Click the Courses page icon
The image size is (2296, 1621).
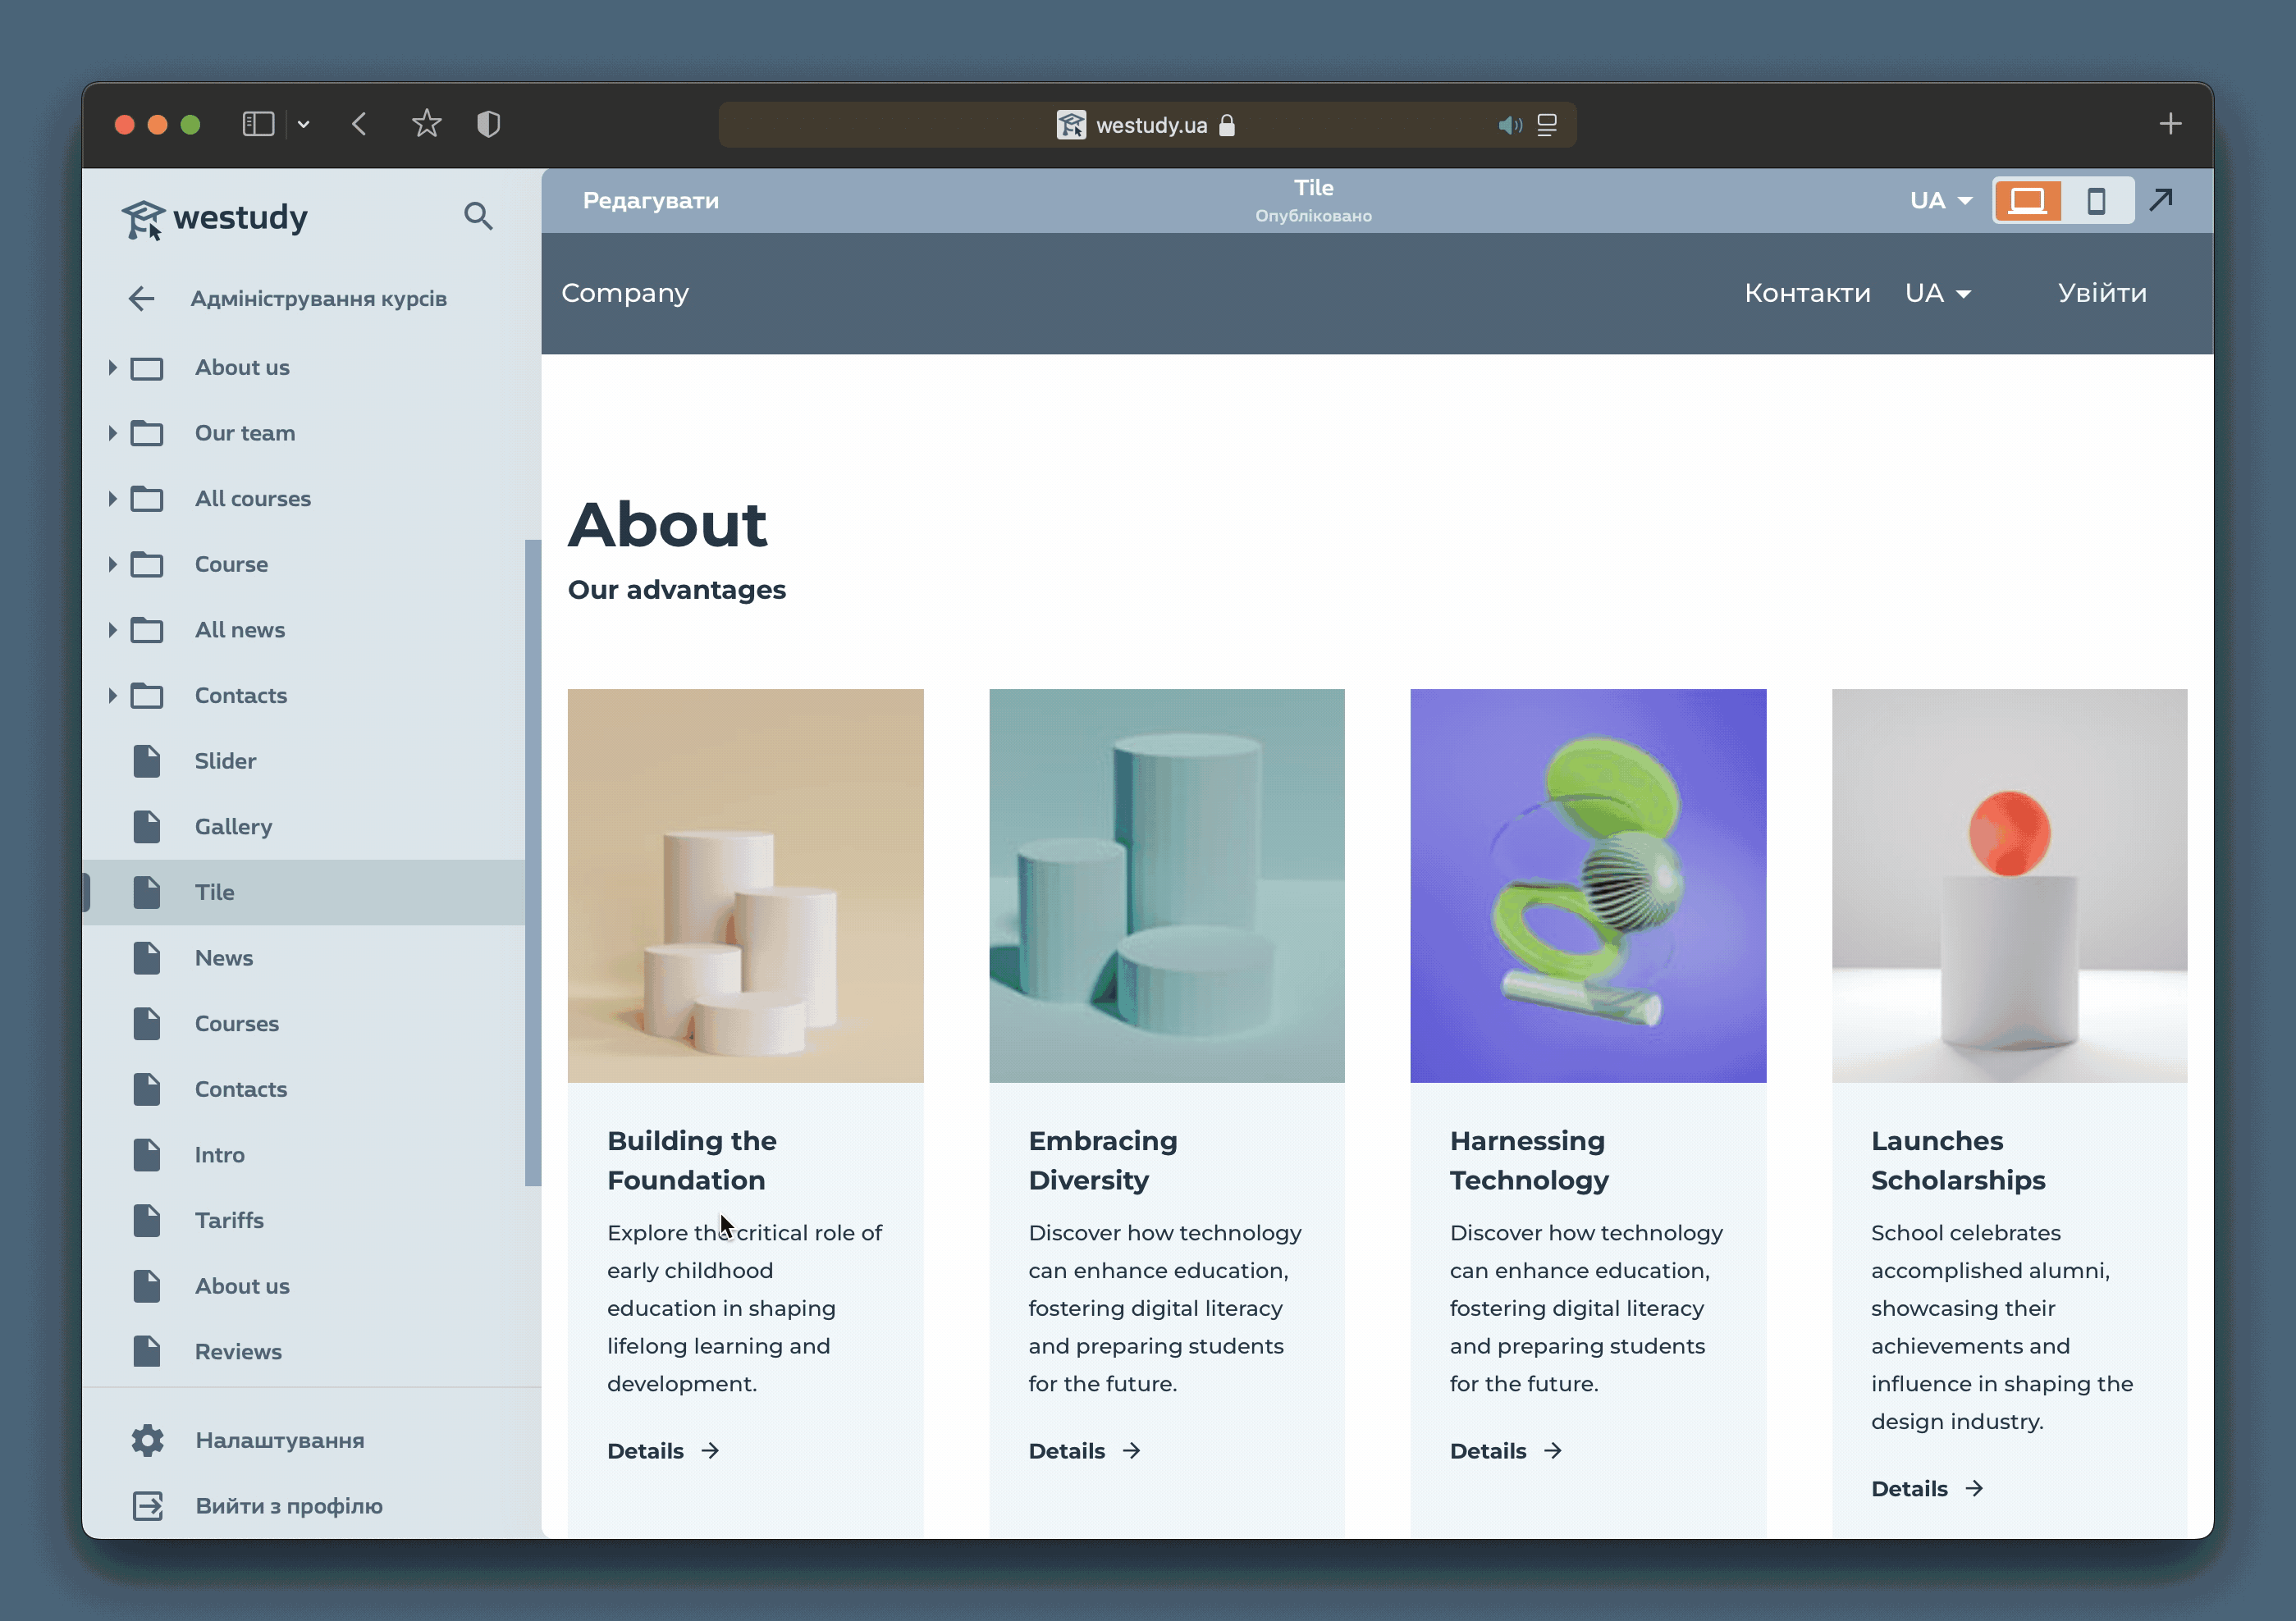[x=147, y=1024]
